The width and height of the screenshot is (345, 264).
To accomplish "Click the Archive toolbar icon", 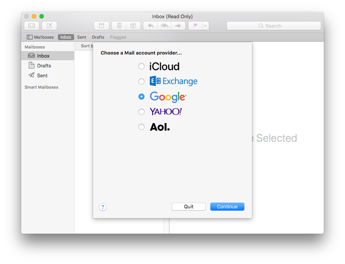I will point(101,26).
